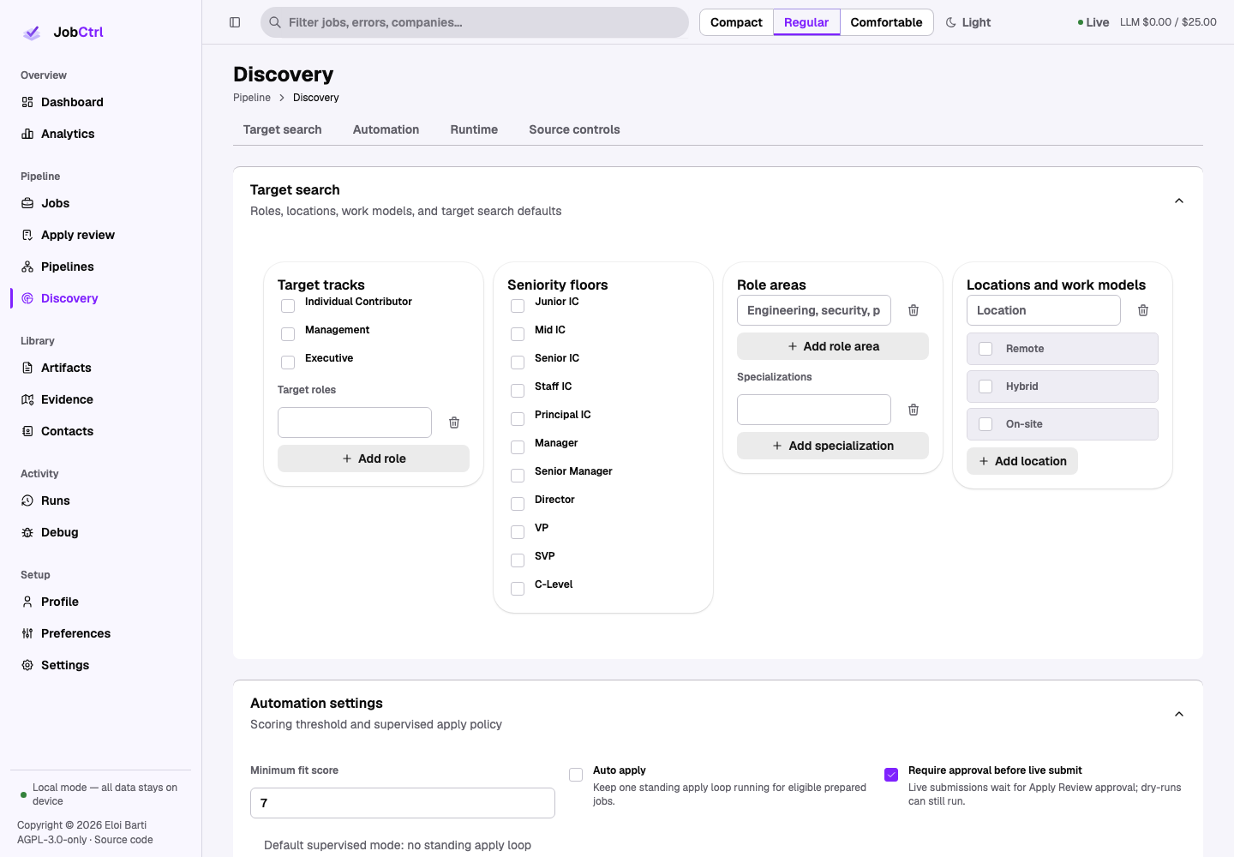Open the Automation tab
The height and width of the screenshot is (857, 1234).
pos(386,129)
